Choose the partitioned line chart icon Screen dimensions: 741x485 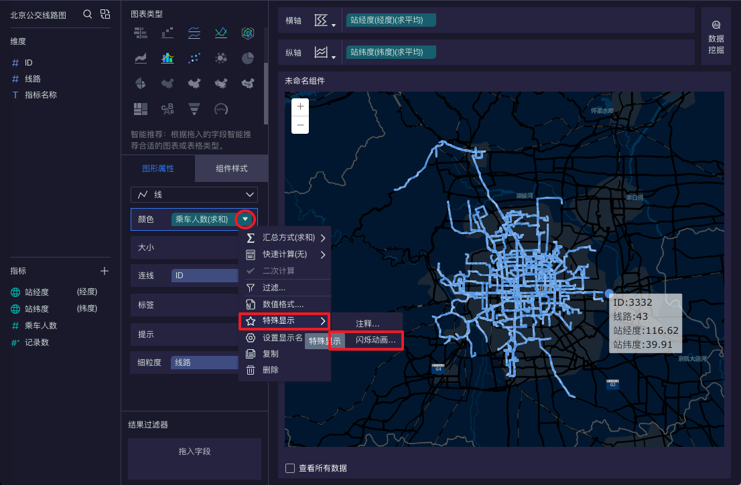pos(194,33)
